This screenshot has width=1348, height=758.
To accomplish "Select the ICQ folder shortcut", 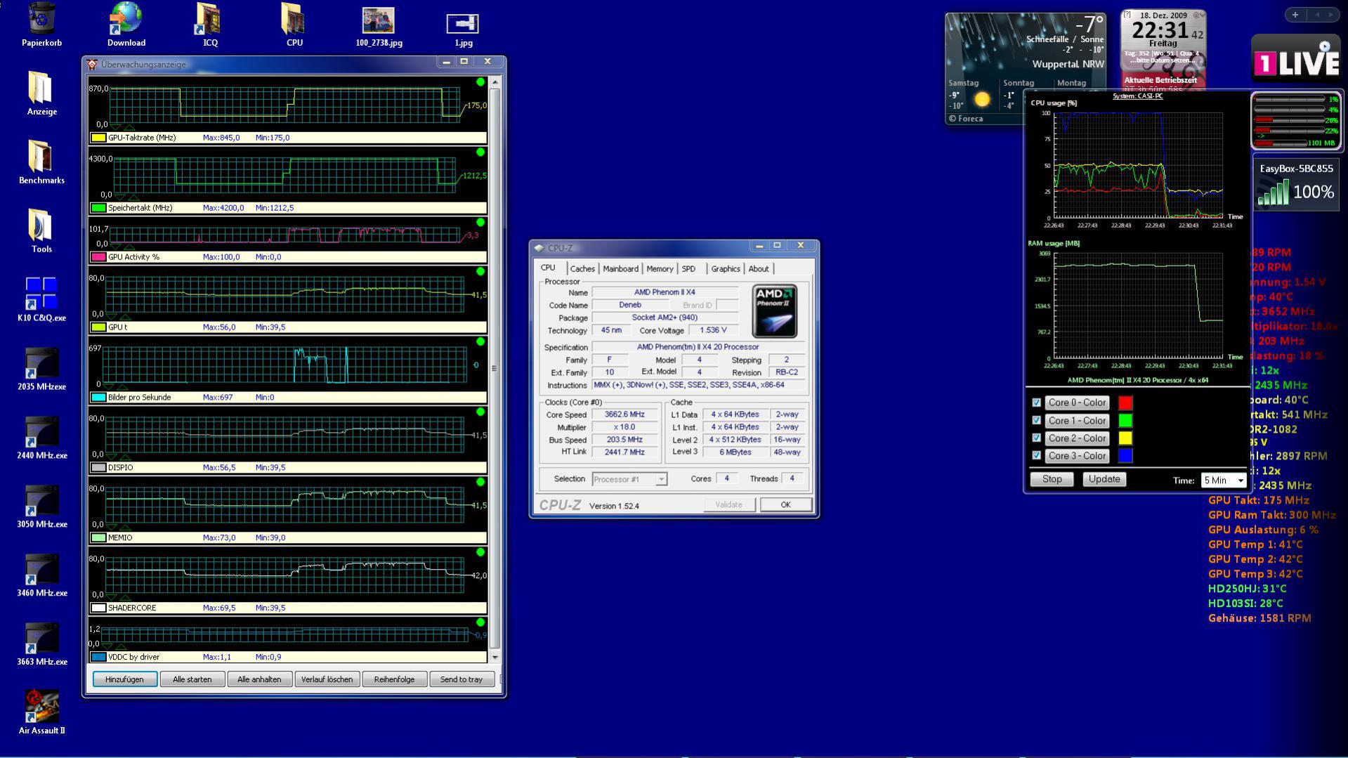I will (210, 24).
